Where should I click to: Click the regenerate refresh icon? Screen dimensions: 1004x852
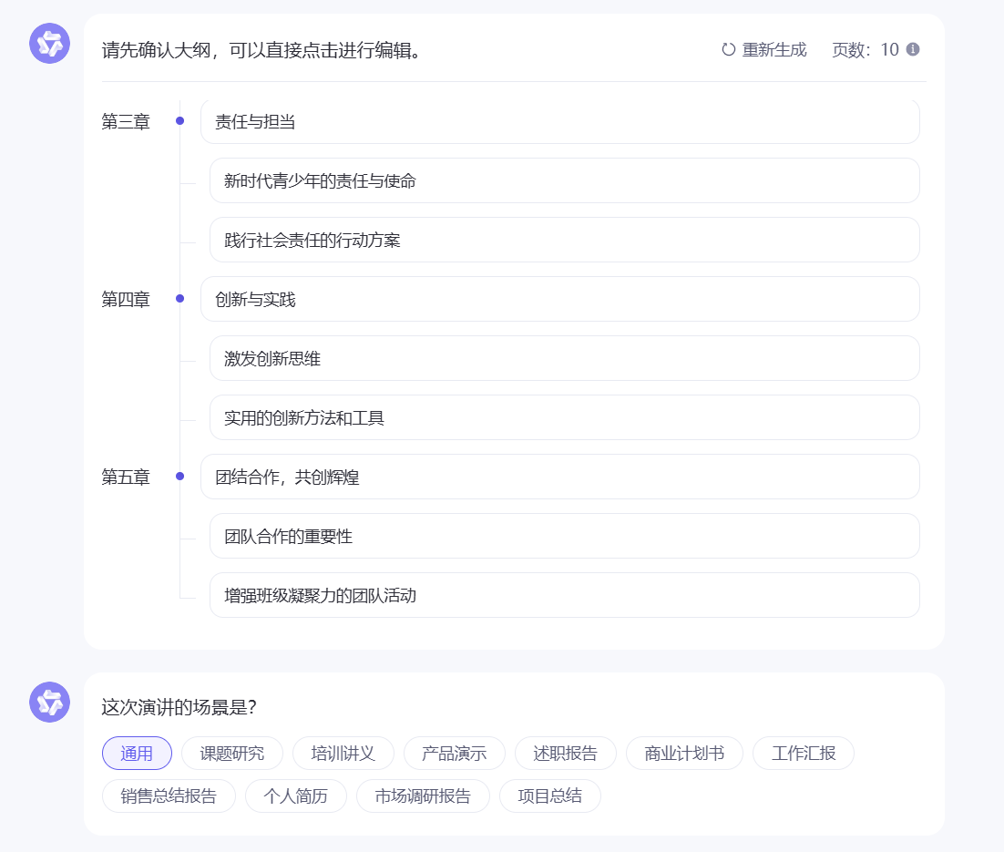click(728, 49)
